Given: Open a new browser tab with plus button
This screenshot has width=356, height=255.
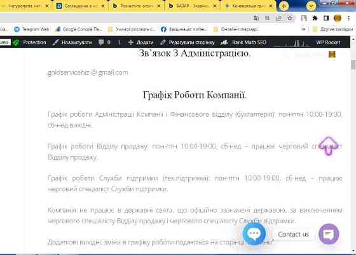Looking at the screenshot, I should 284,6.
